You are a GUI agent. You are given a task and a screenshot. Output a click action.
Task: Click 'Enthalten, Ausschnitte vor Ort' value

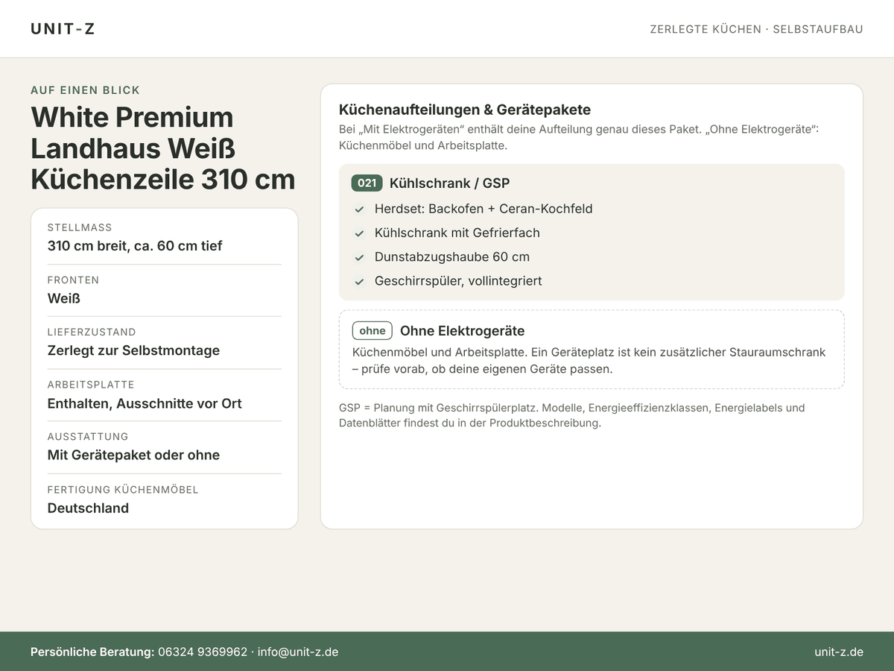145,403
